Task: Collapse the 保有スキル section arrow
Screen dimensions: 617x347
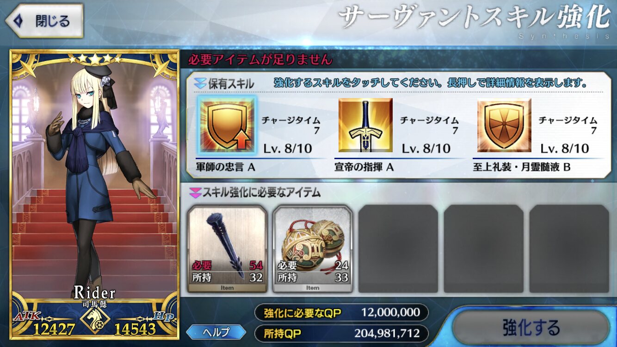Action: click(200, 84)
